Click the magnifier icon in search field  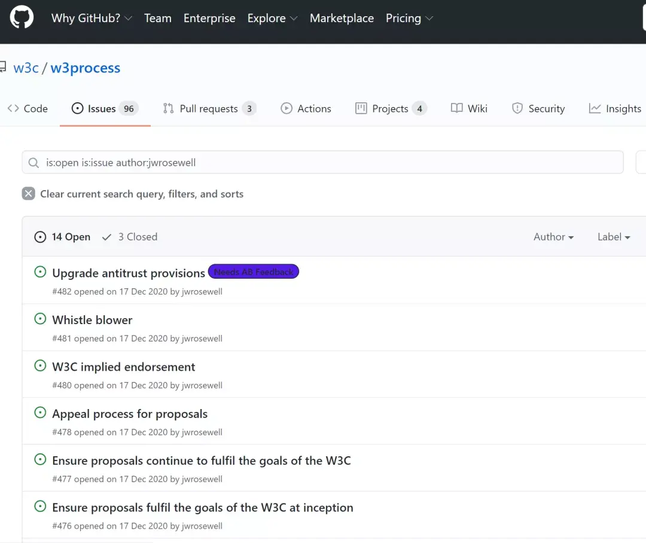tap(34, 162)
